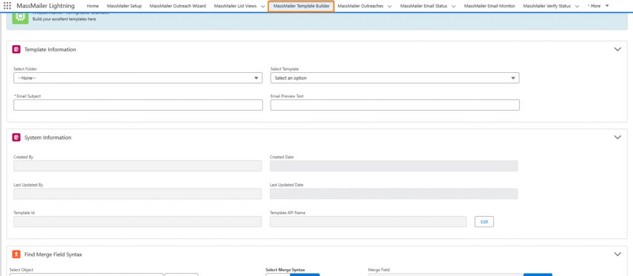The height and width of the screenshot is (276, 633).
Task: Open the App Launcher grid icon
Action: pos(7,6)
